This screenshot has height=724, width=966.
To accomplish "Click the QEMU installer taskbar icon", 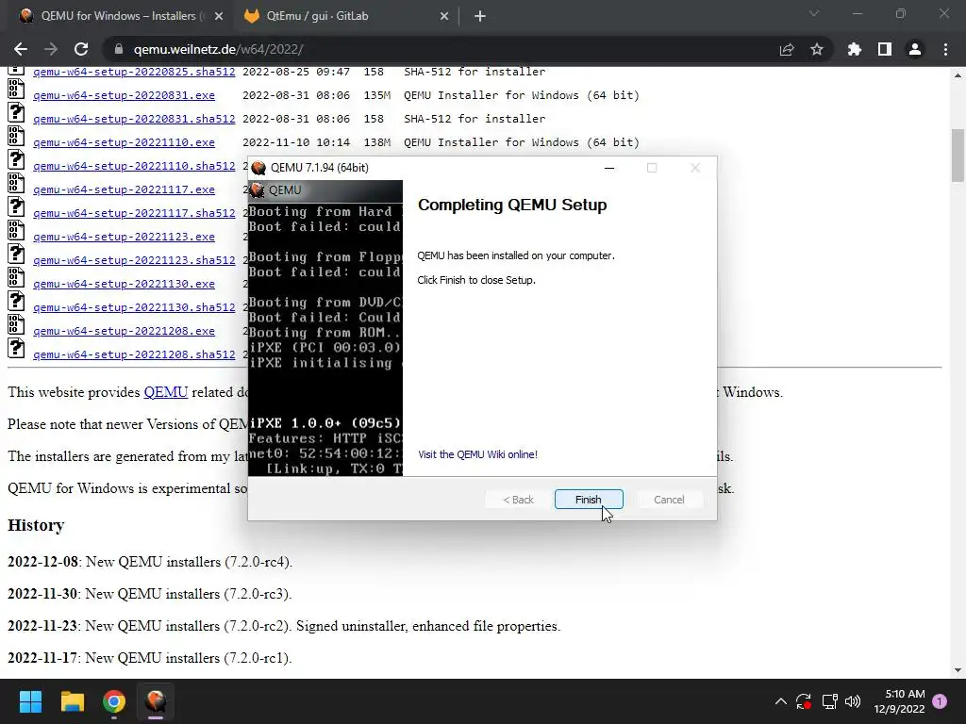I will (x=156, y=701).
